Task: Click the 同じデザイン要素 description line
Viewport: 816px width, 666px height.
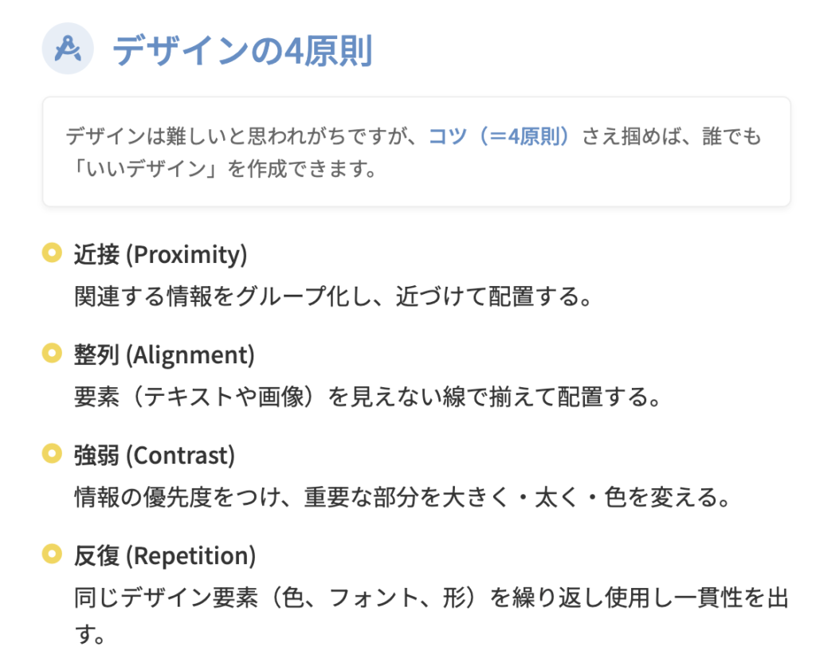Action: (430, 598)
